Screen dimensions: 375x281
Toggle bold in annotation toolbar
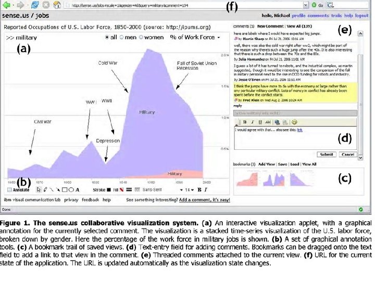[x=199, y=190]
